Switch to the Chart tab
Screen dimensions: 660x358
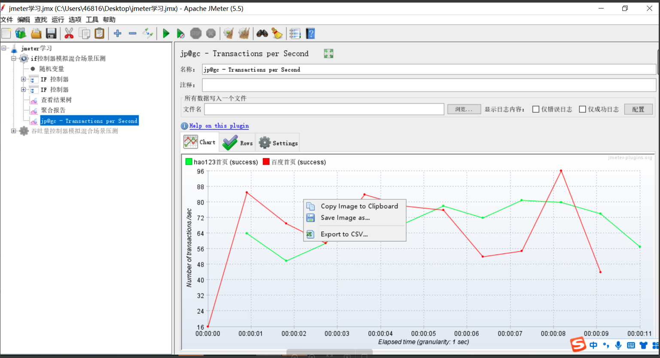(x=200, y=142)
